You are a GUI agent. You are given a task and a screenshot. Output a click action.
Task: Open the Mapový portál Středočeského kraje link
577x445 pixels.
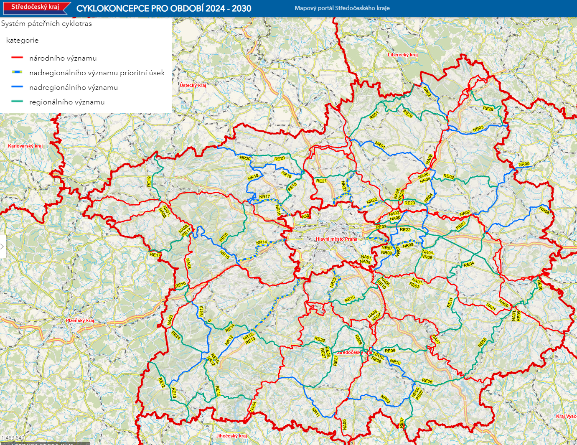click(x=342, y=8)
